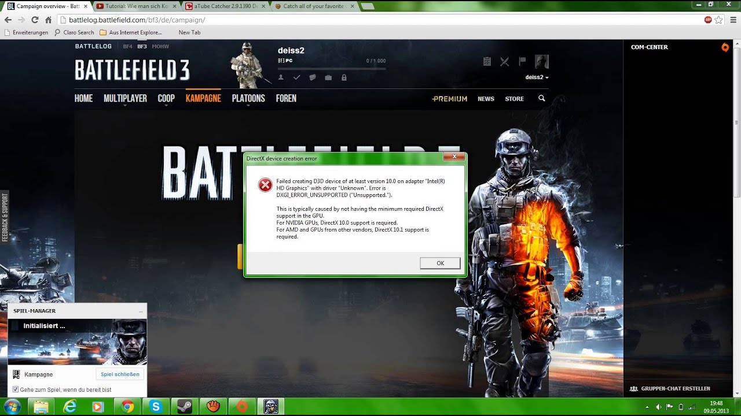The image size is (741, 416).
Task: Open the NEWS link
Action: tap(486, 99)
